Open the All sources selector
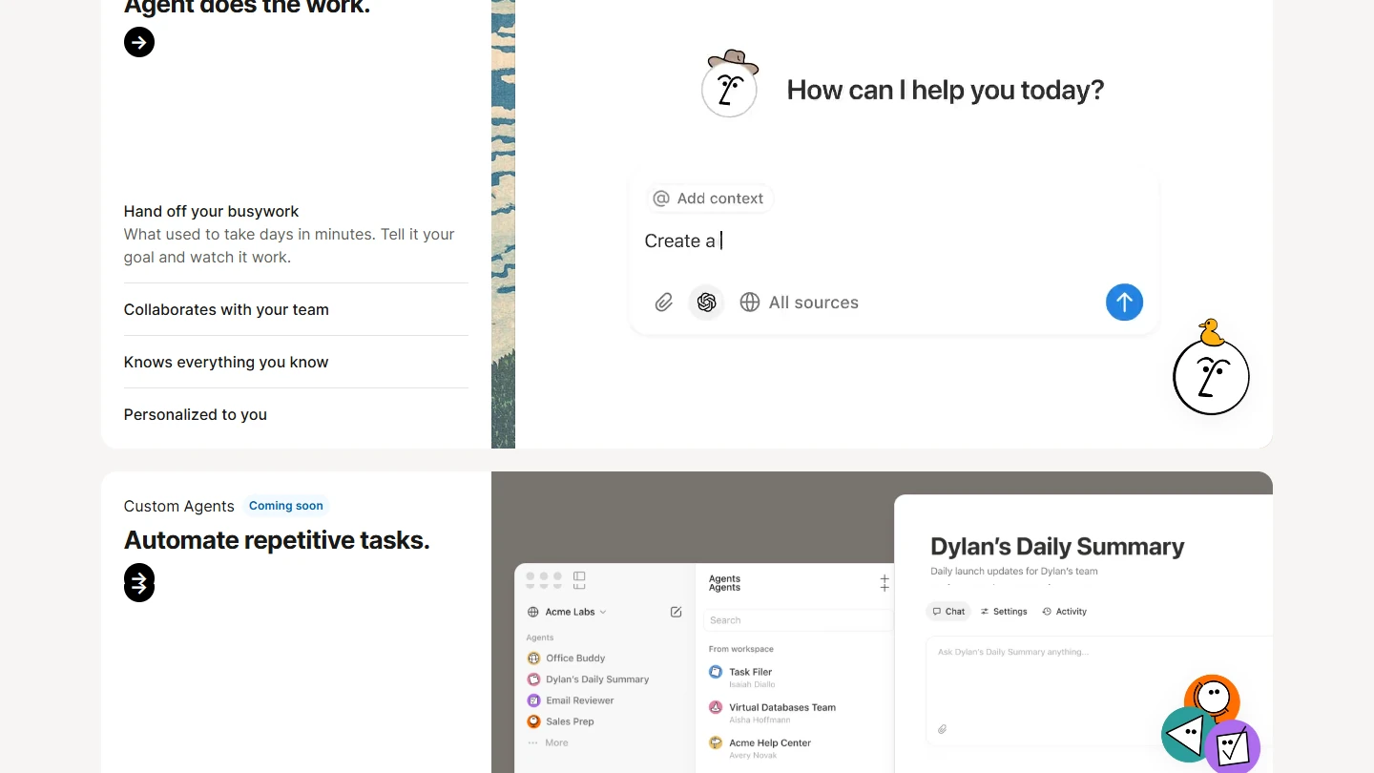Screen dimensions: 1374x773 click(800, 303)
